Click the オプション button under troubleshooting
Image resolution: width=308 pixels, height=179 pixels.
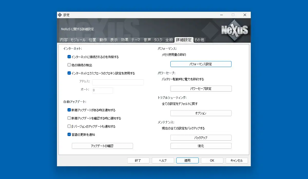tap(201, 113)
